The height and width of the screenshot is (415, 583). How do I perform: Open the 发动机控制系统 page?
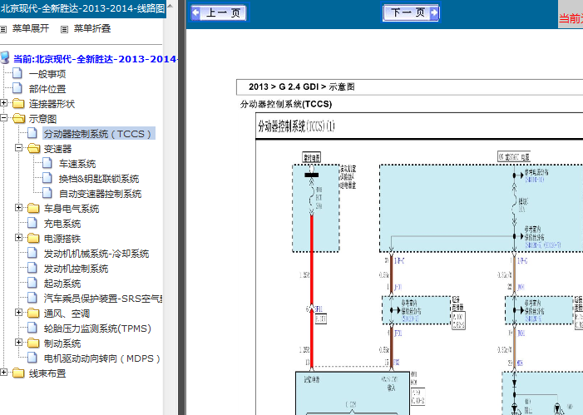76,269
